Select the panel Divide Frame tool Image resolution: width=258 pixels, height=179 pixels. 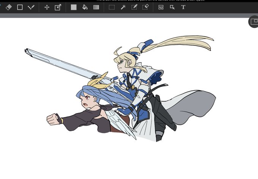[x=161, y=7]
